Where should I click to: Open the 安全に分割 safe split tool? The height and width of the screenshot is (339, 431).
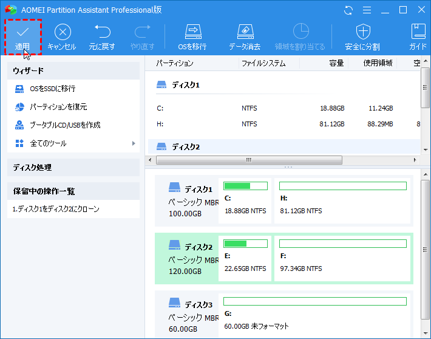coord(363,37)
